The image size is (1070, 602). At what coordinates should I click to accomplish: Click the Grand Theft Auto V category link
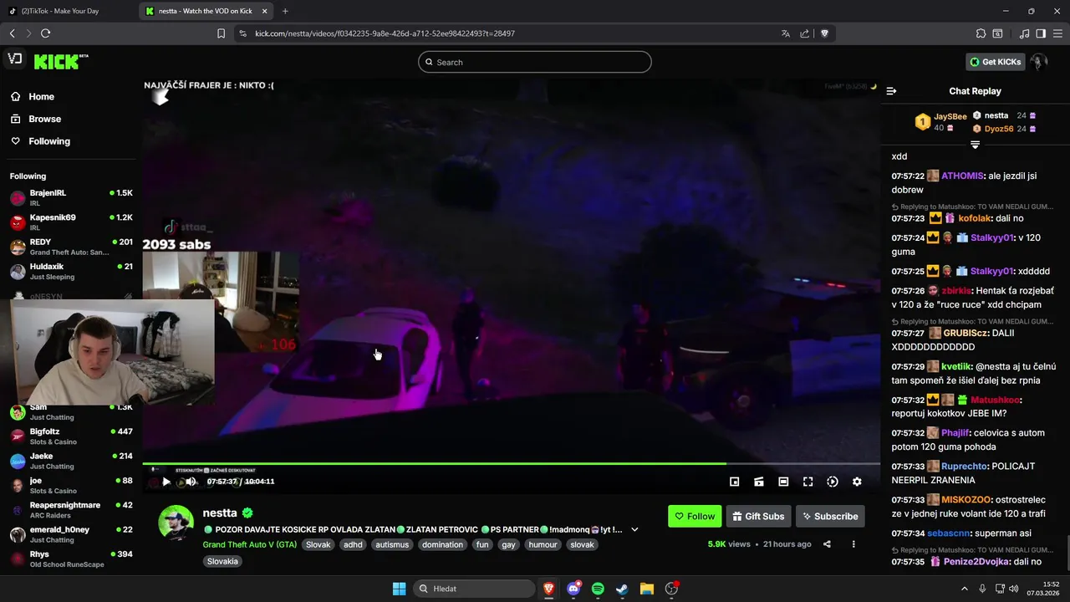click(x=249, y=544)
